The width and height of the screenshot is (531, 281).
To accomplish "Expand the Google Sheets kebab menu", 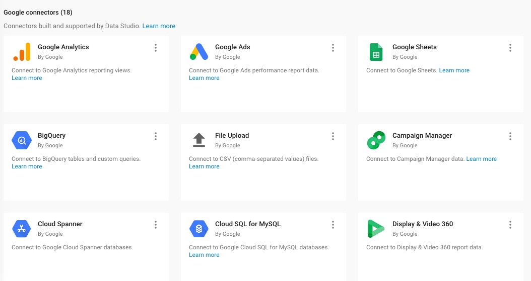I will point(510,48).
